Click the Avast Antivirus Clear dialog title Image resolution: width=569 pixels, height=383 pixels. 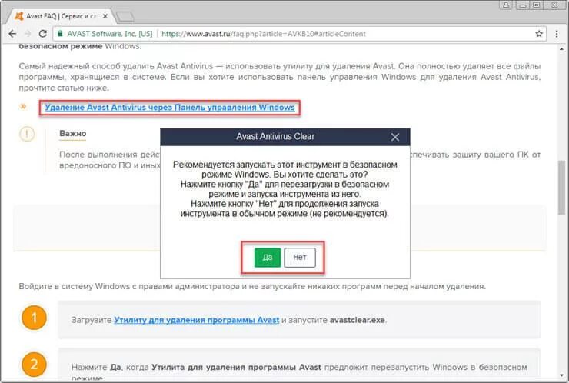[x=275, y=136]
